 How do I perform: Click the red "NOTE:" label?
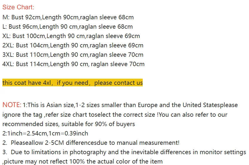coord(12,105)
